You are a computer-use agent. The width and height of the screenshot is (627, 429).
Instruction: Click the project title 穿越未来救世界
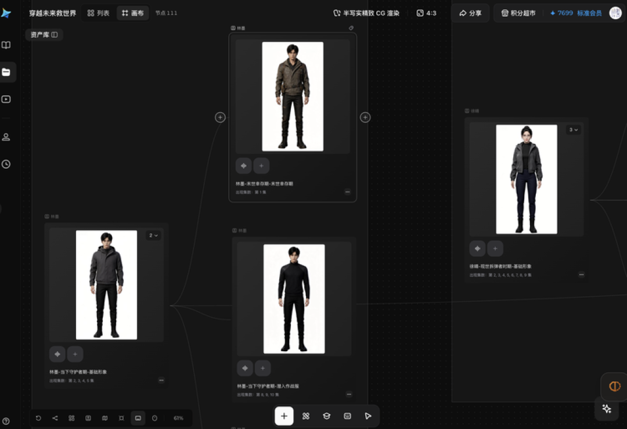click(52, 13)
